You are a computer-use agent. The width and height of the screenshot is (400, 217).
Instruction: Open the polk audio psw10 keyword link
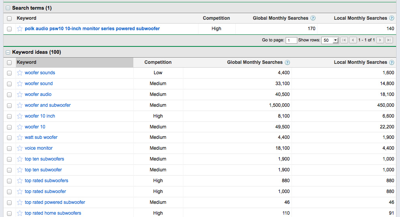click(x=92, y=29)
